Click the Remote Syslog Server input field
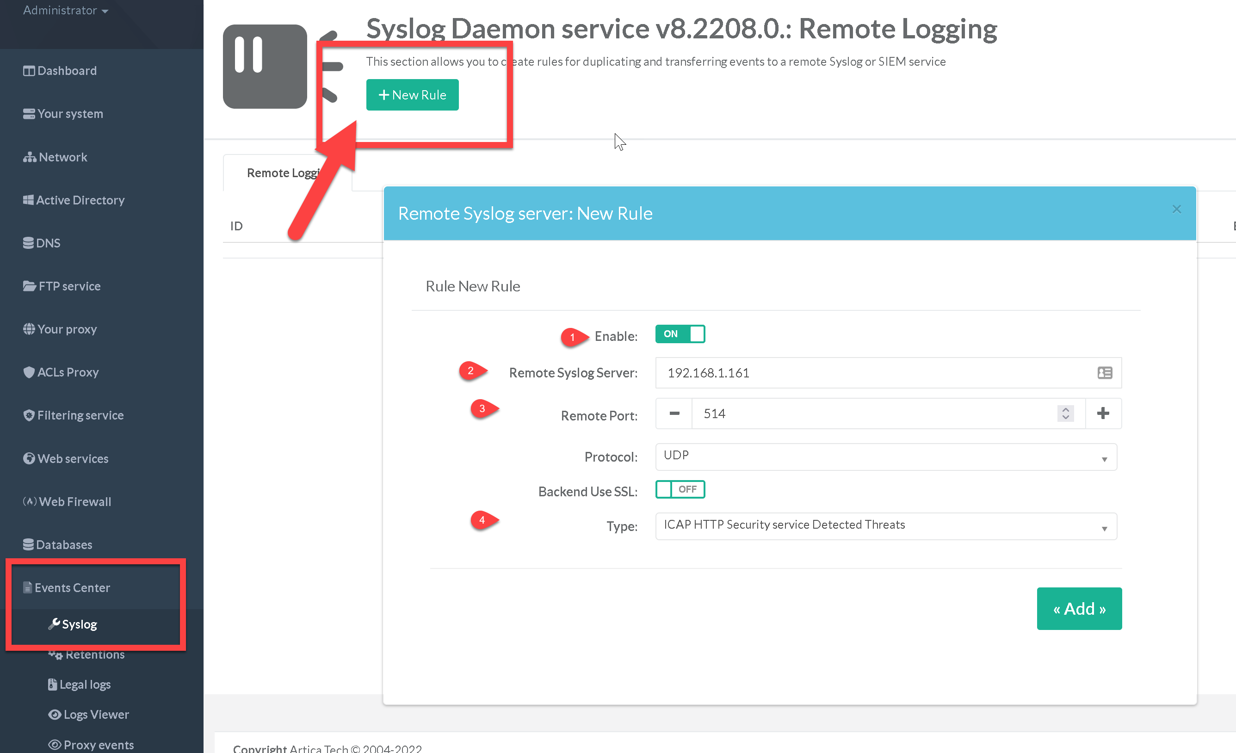Screen dimensions: 1236x753 click(873, 373)
